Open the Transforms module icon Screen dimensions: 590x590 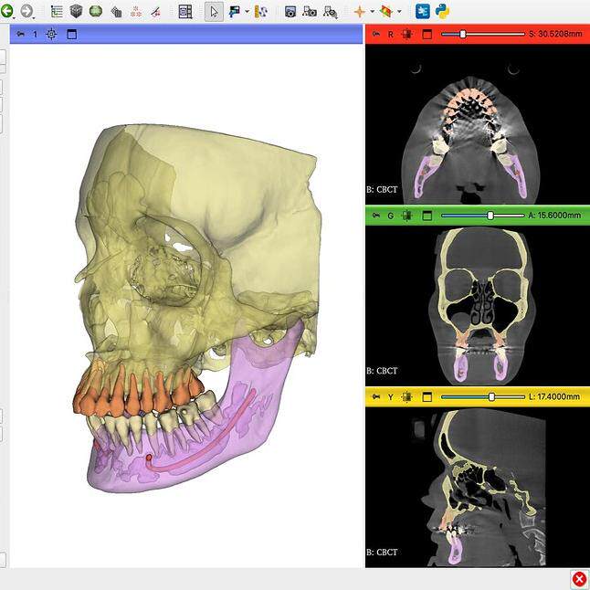click(x=116, y=12)
